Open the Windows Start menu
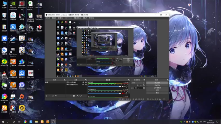Image resolution: width=221 pixels, height=124 pixels. (x=3, y=122)
